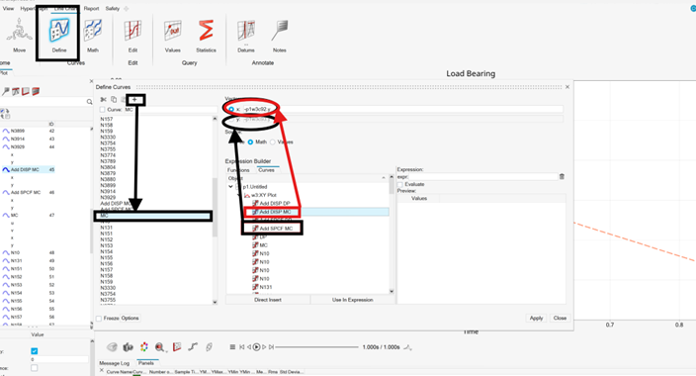Click the add curve plus icon
The height and width of the screenshot is (376, 696).
pyautogui.click(x=134, y=100)
